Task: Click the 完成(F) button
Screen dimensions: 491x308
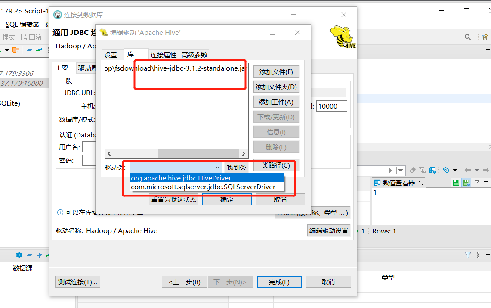Action: tap(279, 282)
